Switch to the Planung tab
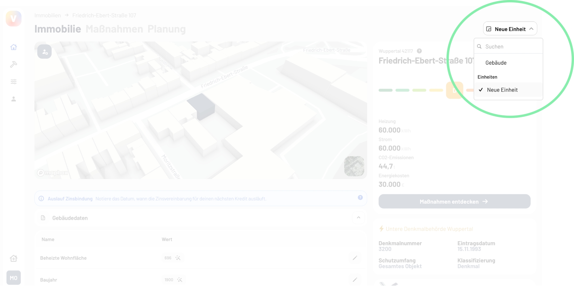Screen dimensions: 574x288 tap(167, 29)
